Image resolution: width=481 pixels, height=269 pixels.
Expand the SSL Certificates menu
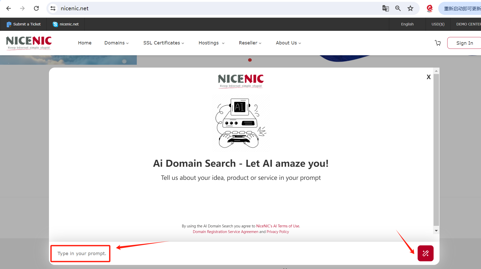[164, 43]
